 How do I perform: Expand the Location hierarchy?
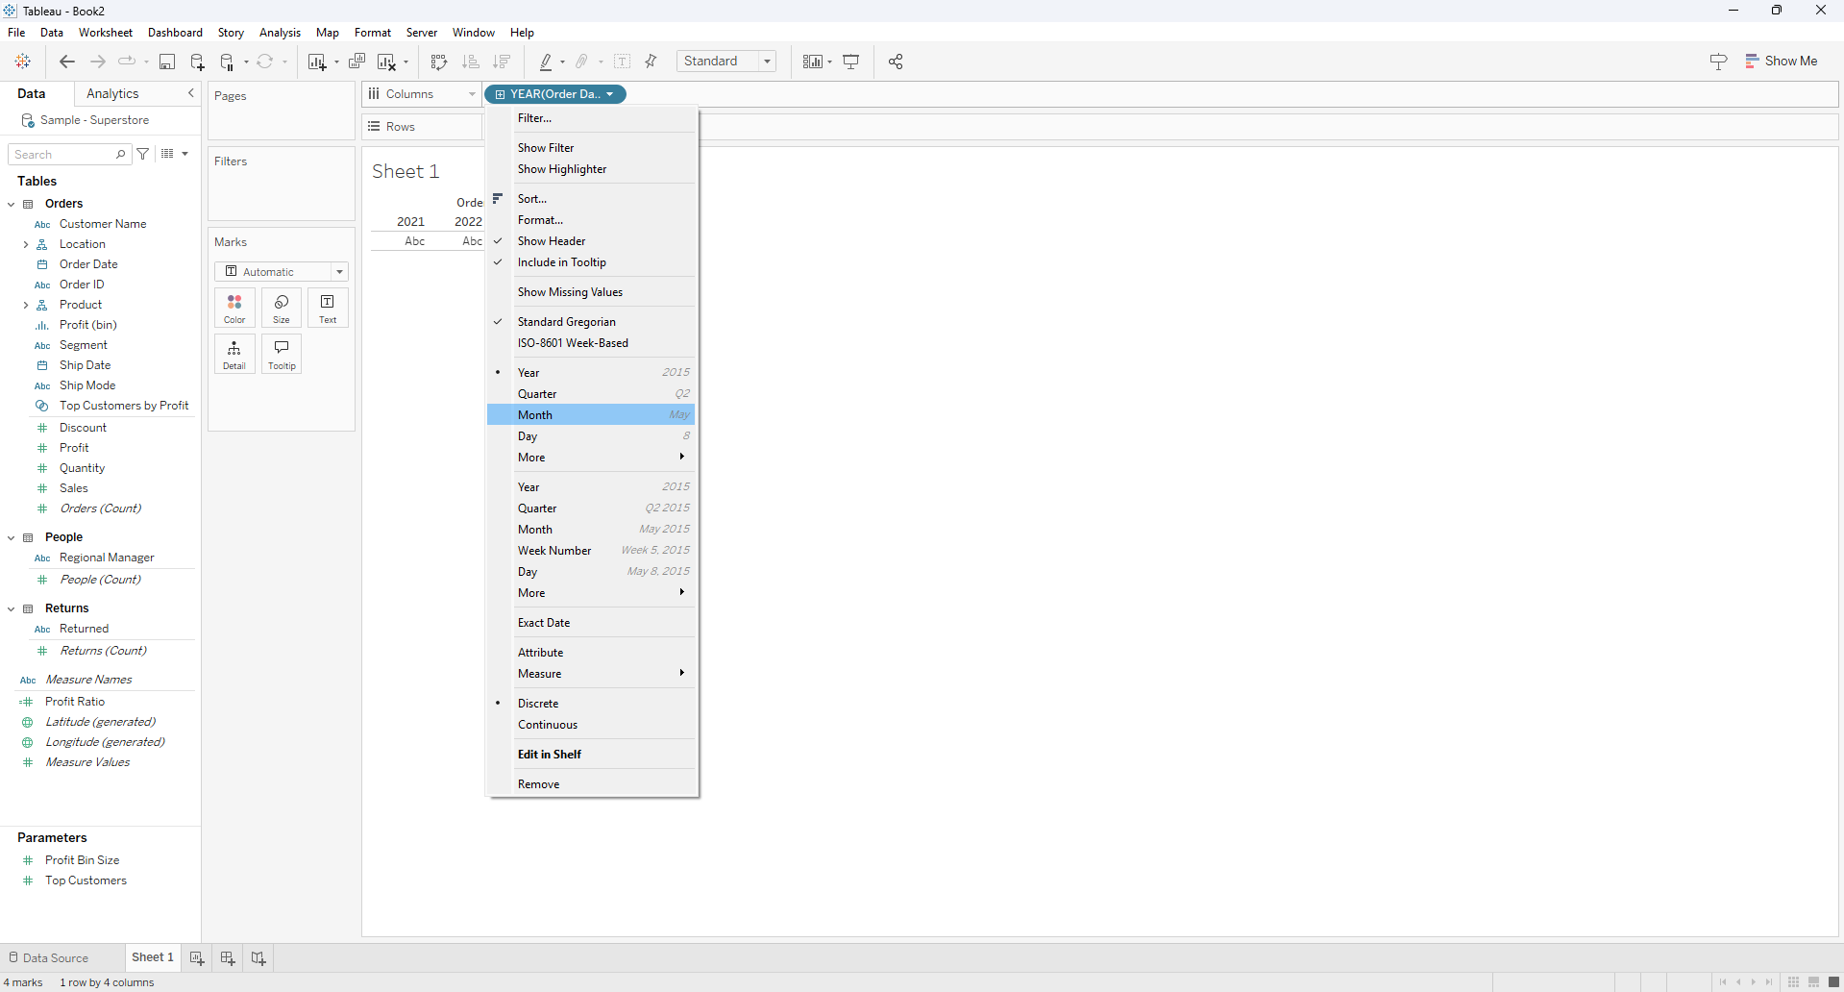pyautogui.click(x=26, y=244)
